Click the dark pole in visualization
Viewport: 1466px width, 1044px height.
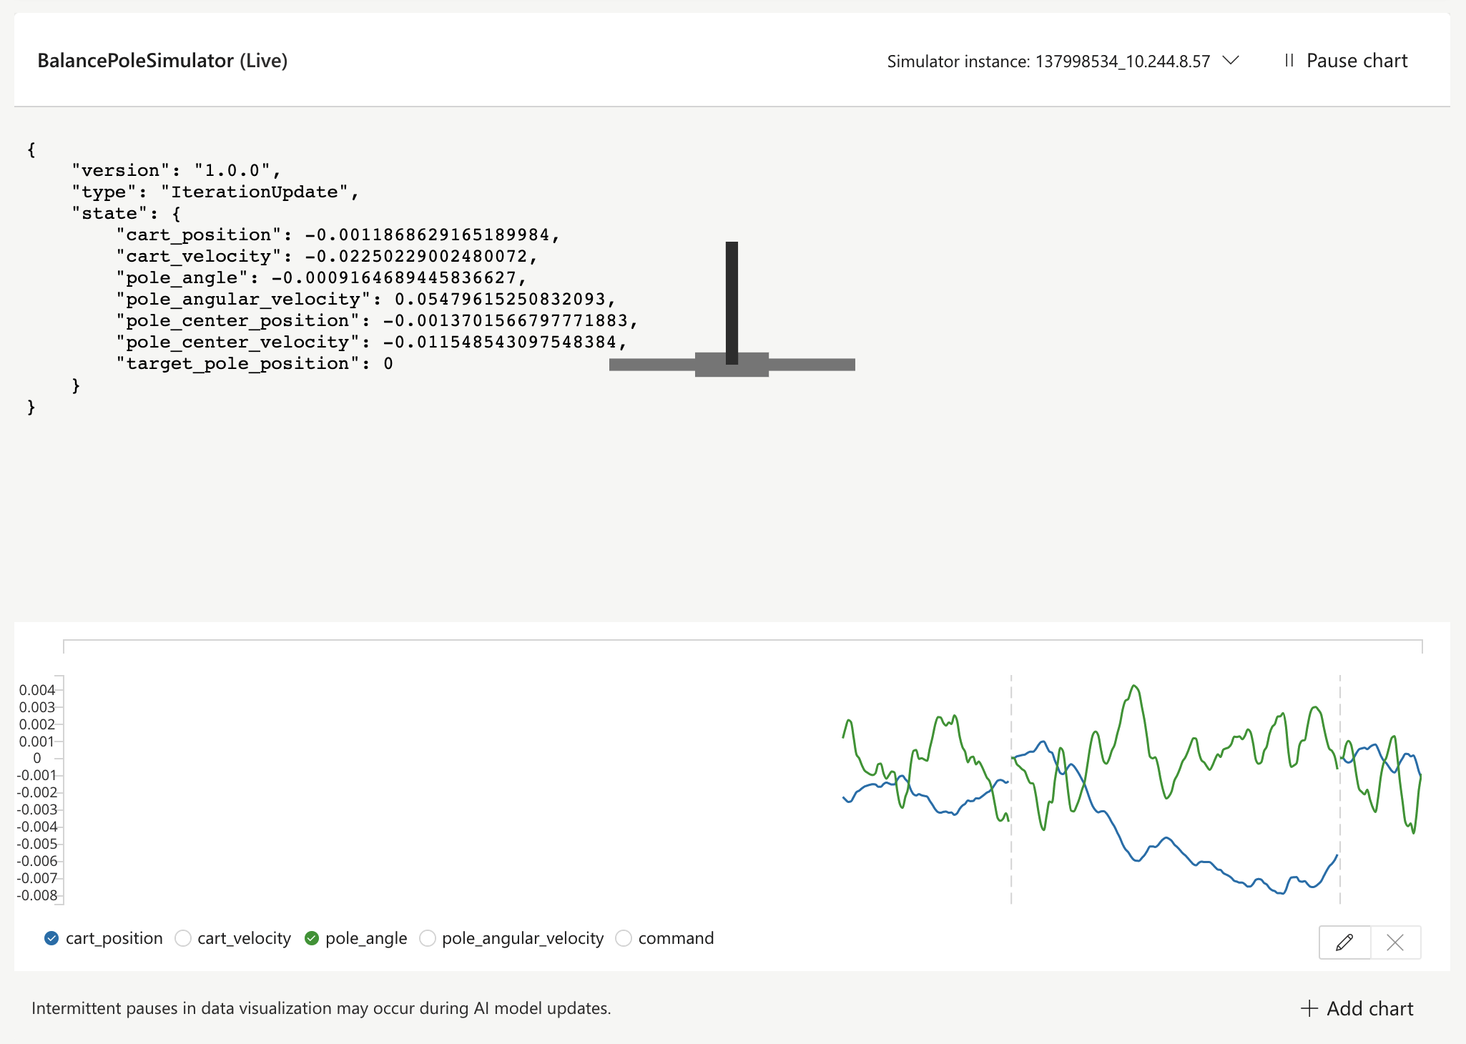tap(732, 300)
